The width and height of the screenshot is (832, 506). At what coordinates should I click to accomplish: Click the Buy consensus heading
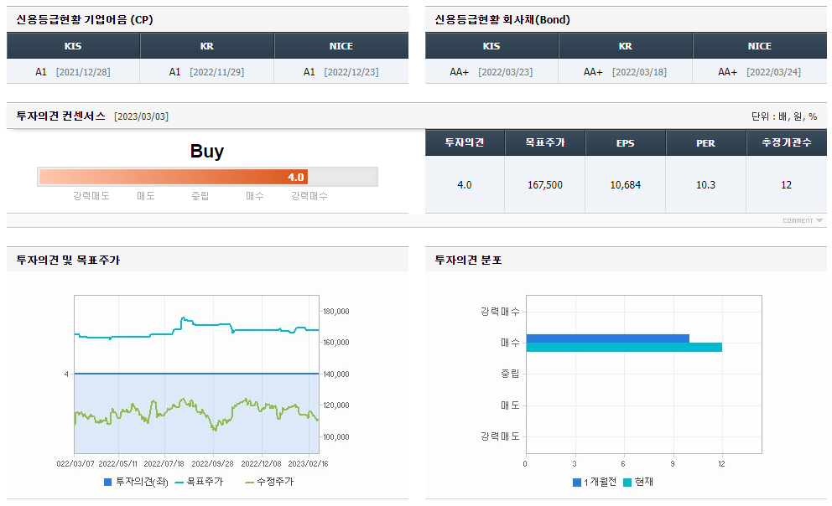tap(207, 151)
